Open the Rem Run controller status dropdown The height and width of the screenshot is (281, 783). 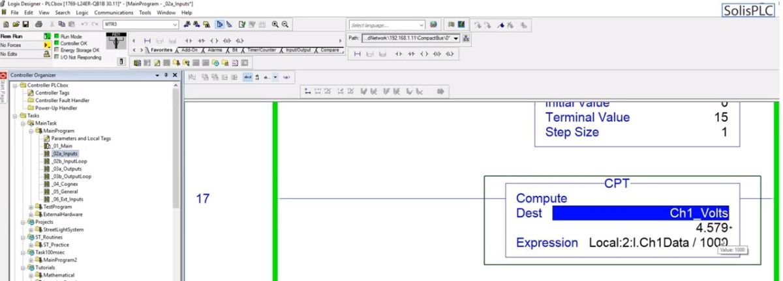[x=46, y=36]
